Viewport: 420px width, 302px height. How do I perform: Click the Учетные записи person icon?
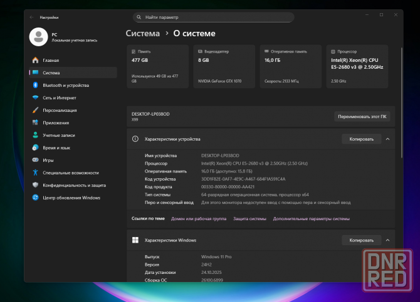point(36,135)
